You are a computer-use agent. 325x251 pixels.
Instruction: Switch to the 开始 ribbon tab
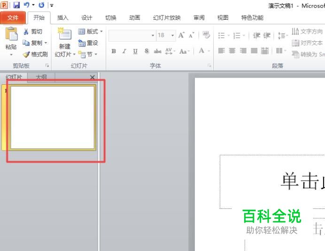(39, 17)
